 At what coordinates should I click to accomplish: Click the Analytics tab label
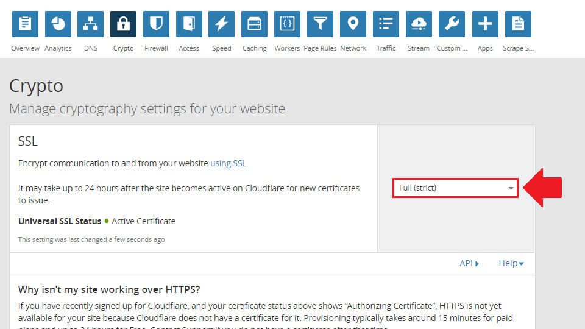(58, 48)
